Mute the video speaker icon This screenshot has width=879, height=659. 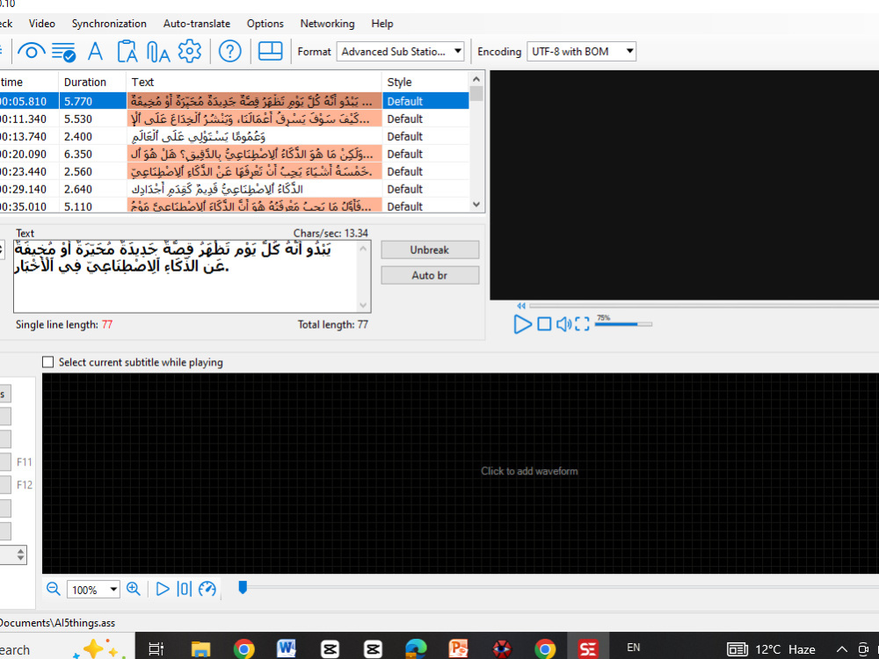click(x=563, y=324)
